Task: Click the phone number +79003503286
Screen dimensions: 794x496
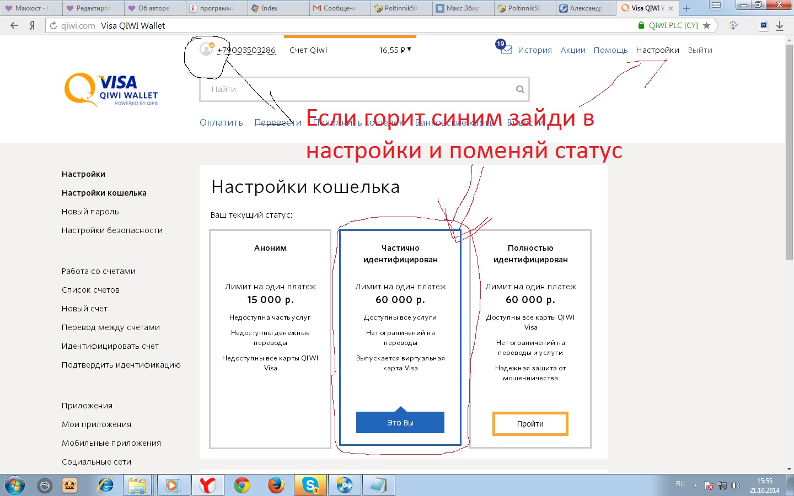Action: click(x=246, y=50)
